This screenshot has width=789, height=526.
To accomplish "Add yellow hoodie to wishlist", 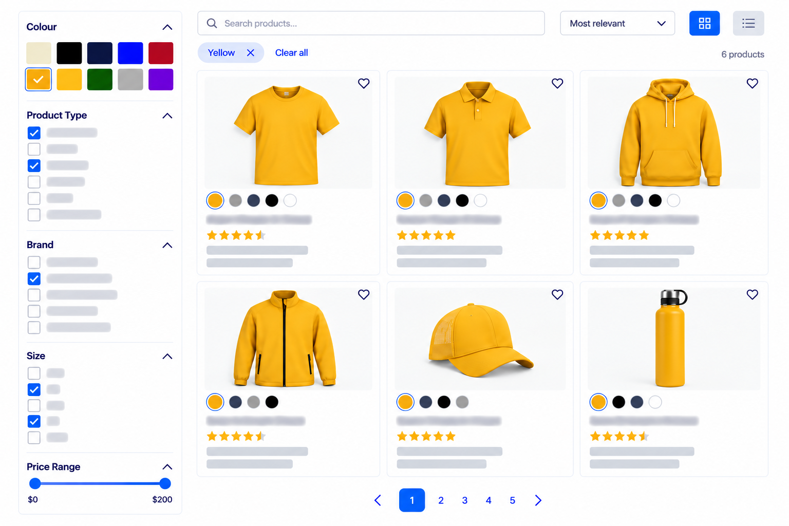I will tap(752, 83).
